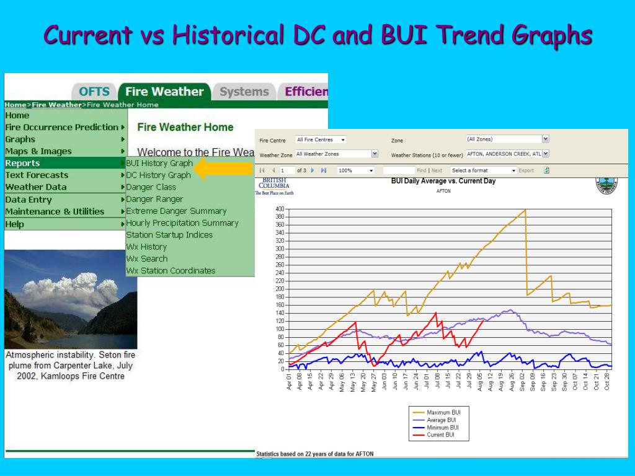Switch to the Fire Weather tab

(x=164, y=92)
